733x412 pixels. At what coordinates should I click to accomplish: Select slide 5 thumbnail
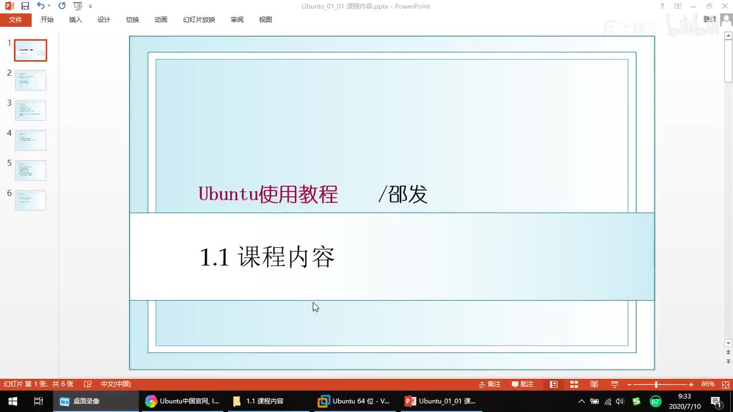pyautogui.click(x=30, y=171)
